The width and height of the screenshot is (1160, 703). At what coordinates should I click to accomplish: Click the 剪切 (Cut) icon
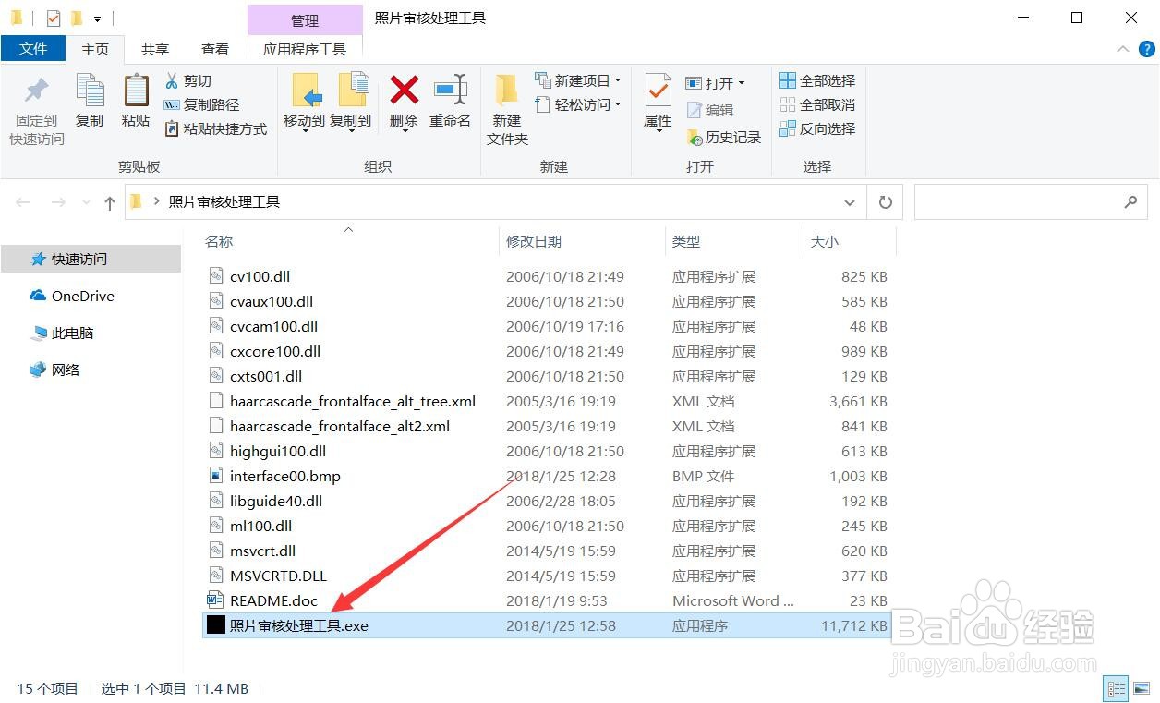click(189, 80)
